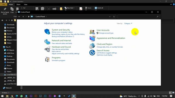Open WhatsApp from the taskbar
Screen dimensions: 175x98
click(22, 96)
